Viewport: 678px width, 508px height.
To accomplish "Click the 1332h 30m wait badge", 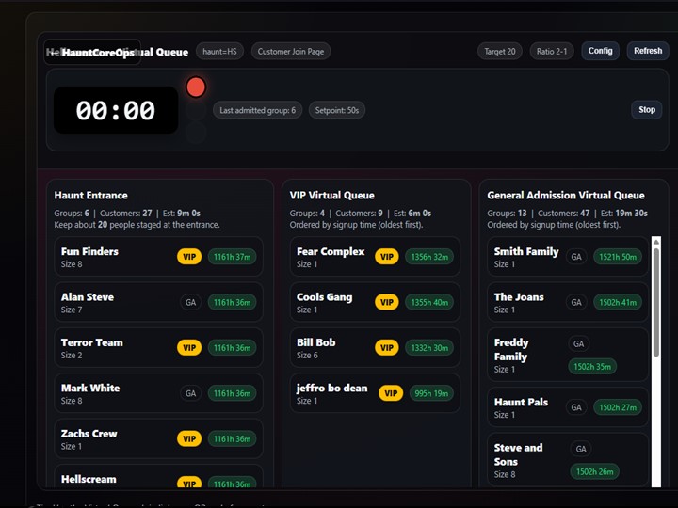I will pyautogui.click(x=429, y=348).
